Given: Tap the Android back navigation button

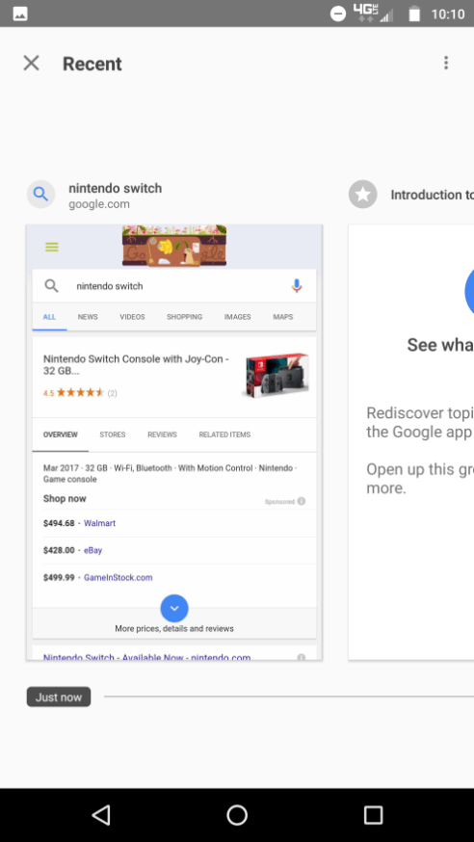Looking at the screenshot, I should [101, 815].
